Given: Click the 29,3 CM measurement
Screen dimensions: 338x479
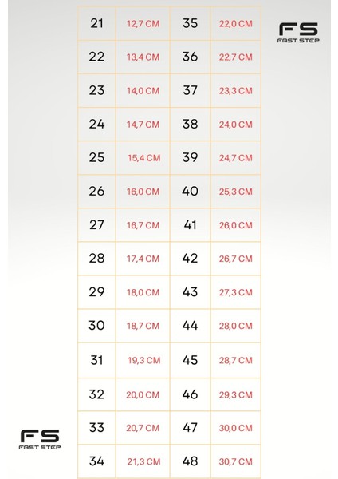Looking at the screenshot, I should [x=235, y=394].
